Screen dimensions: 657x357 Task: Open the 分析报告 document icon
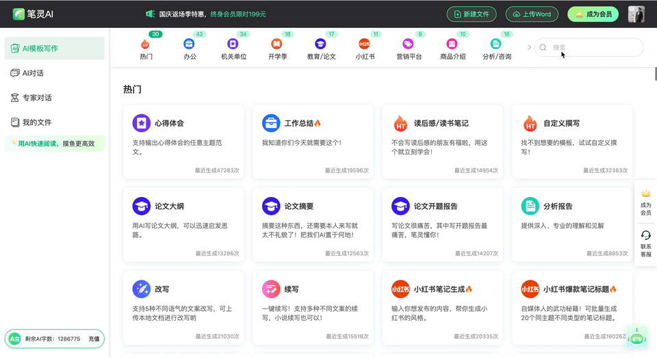(530, 206)
